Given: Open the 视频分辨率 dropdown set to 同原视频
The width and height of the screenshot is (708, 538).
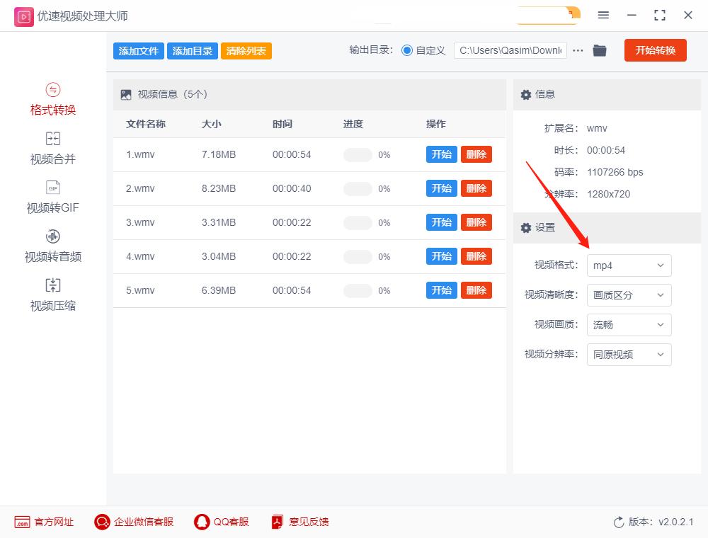Looking at the screenshot, I should pos(629,355).
